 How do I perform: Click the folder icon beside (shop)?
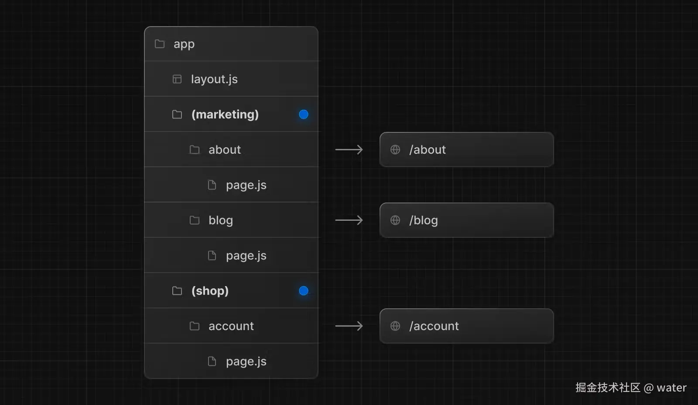coord(177,291)
